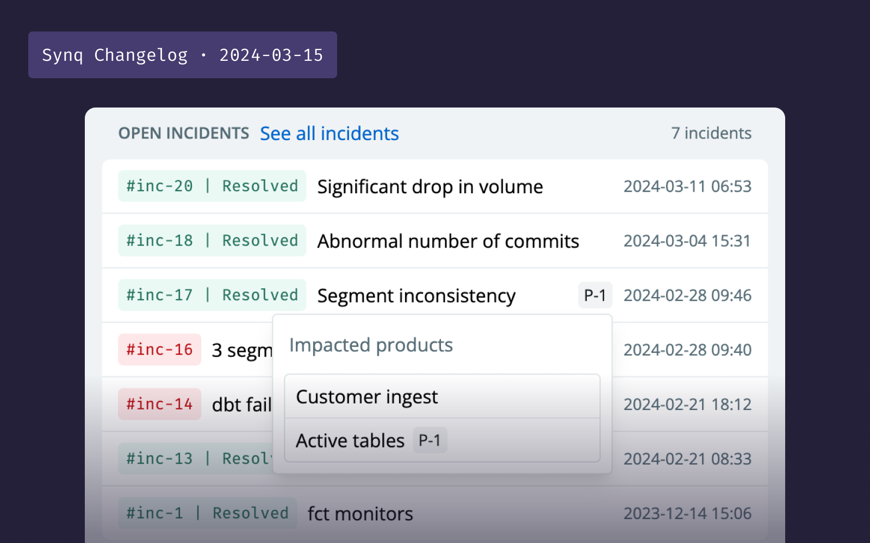
Task: Click the OPEN INCIDENTS heading
Action: (184, 134)
